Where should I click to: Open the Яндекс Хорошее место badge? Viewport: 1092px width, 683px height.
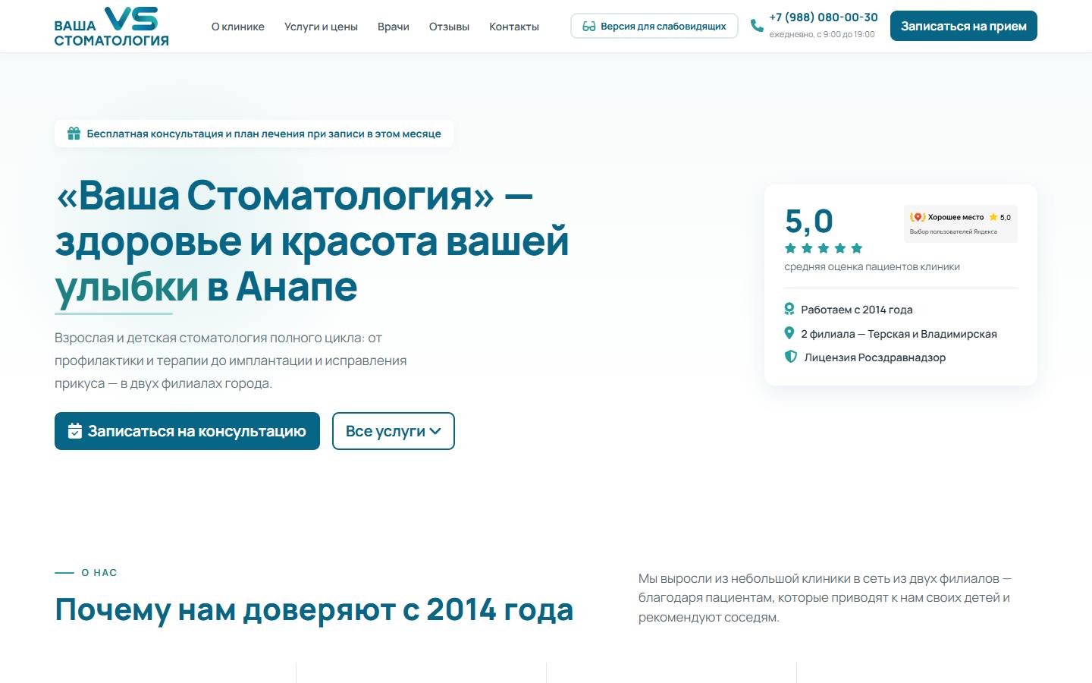tap(961, 224)
